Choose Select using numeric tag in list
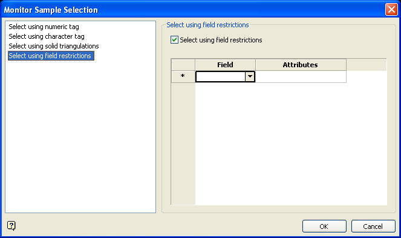The image size is (401, 238). tap(44, 27)
